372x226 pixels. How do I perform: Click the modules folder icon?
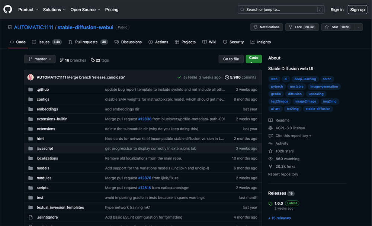pyautogui.click(x=31, y=178)
